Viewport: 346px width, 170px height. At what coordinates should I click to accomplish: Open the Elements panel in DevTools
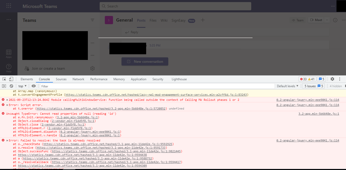(27, 79)
